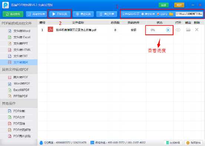Click the total pages value 8

point(115,30)
